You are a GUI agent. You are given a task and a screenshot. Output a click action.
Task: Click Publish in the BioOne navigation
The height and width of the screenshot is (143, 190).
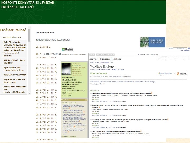(117, 59)
